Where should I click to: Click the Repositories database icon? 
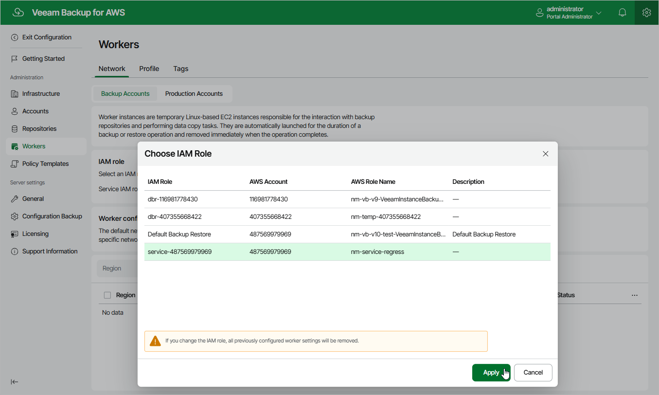[15, 129]
